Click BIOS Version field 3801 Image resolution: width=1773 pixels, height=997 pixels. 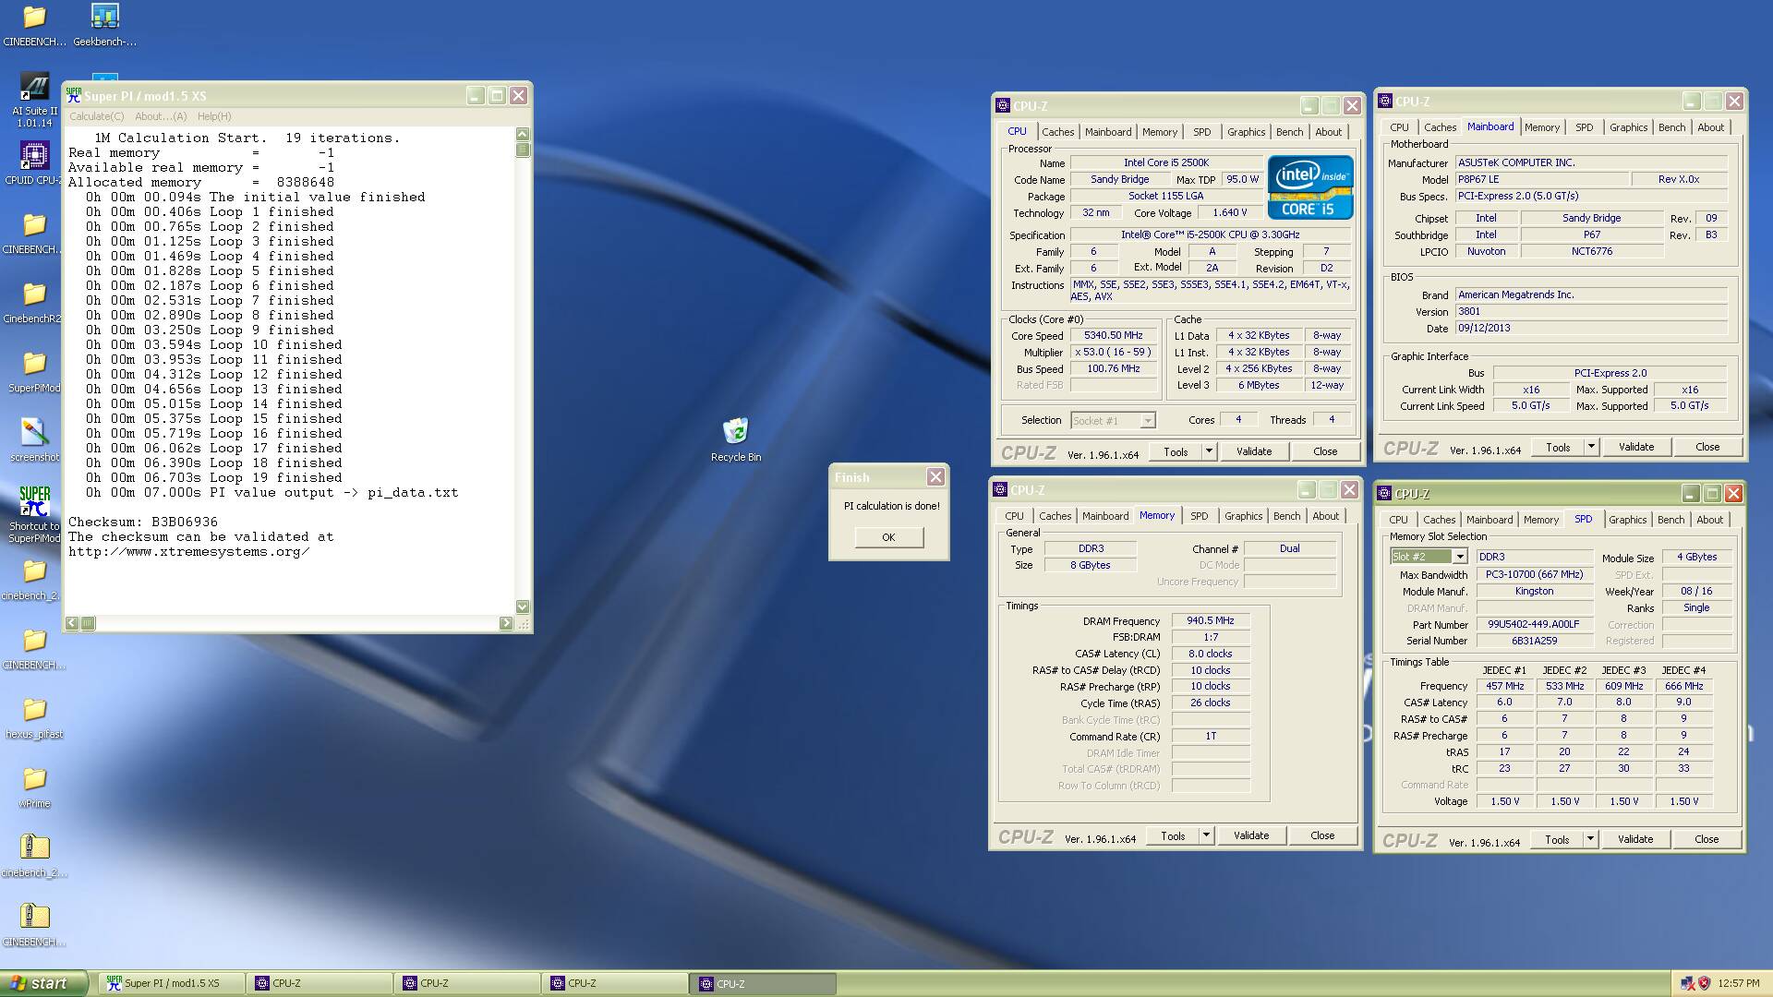(x=1591, y=312)
